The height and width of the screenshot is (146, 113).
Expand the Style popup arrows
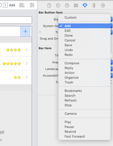point(111,19)
